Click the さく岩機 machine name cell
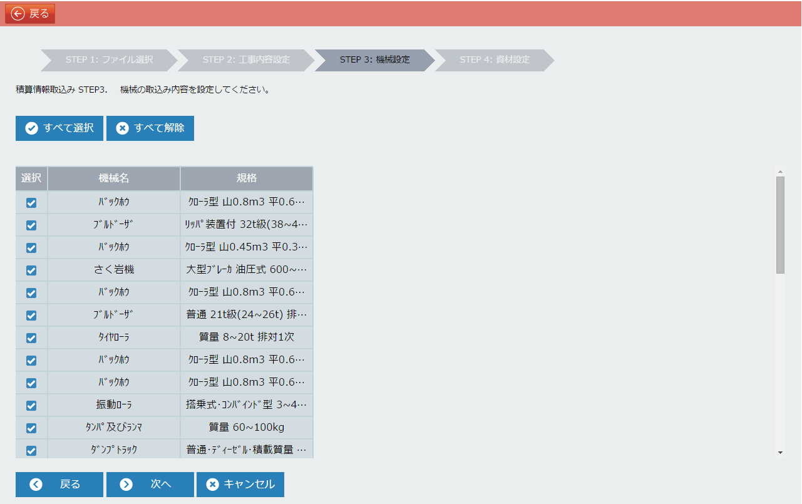 coord(114,270)
